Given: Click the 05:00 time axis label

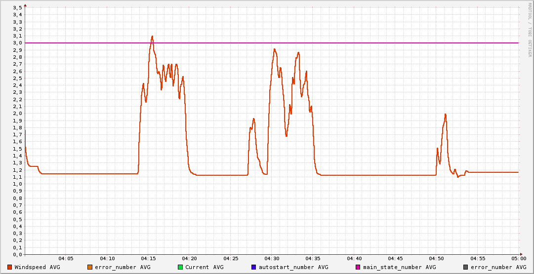Looking at the screenshot, I should coord(519,259).
